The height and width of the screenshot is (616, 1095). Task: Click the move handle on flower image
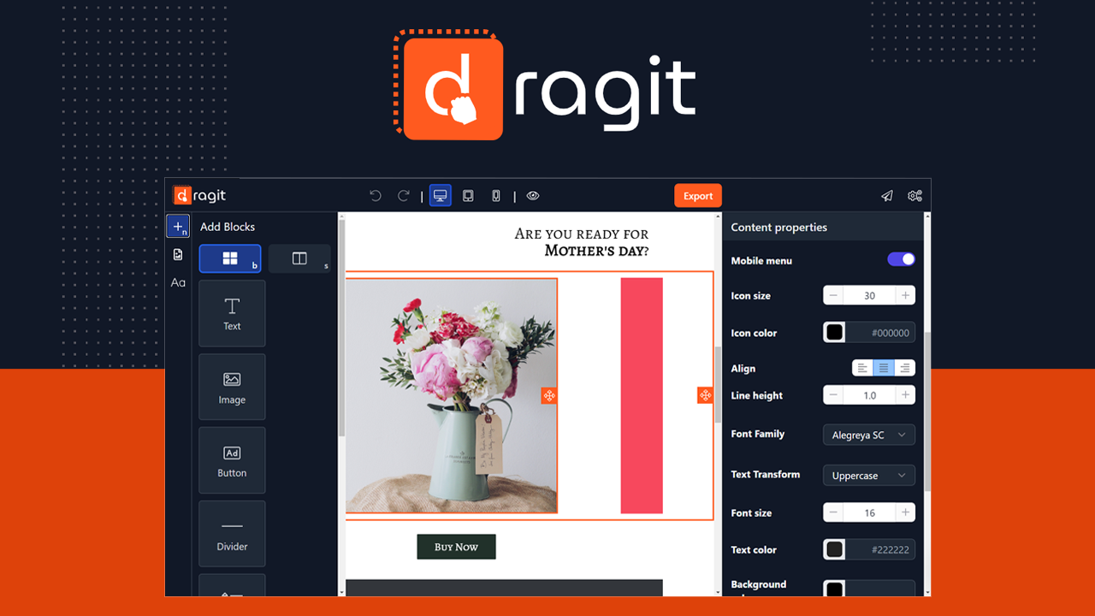(x=549, y=395)
